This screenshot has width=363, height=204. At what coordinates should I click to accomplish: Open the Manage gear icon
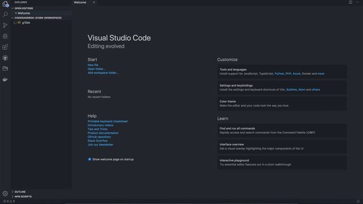coord(5,193)
